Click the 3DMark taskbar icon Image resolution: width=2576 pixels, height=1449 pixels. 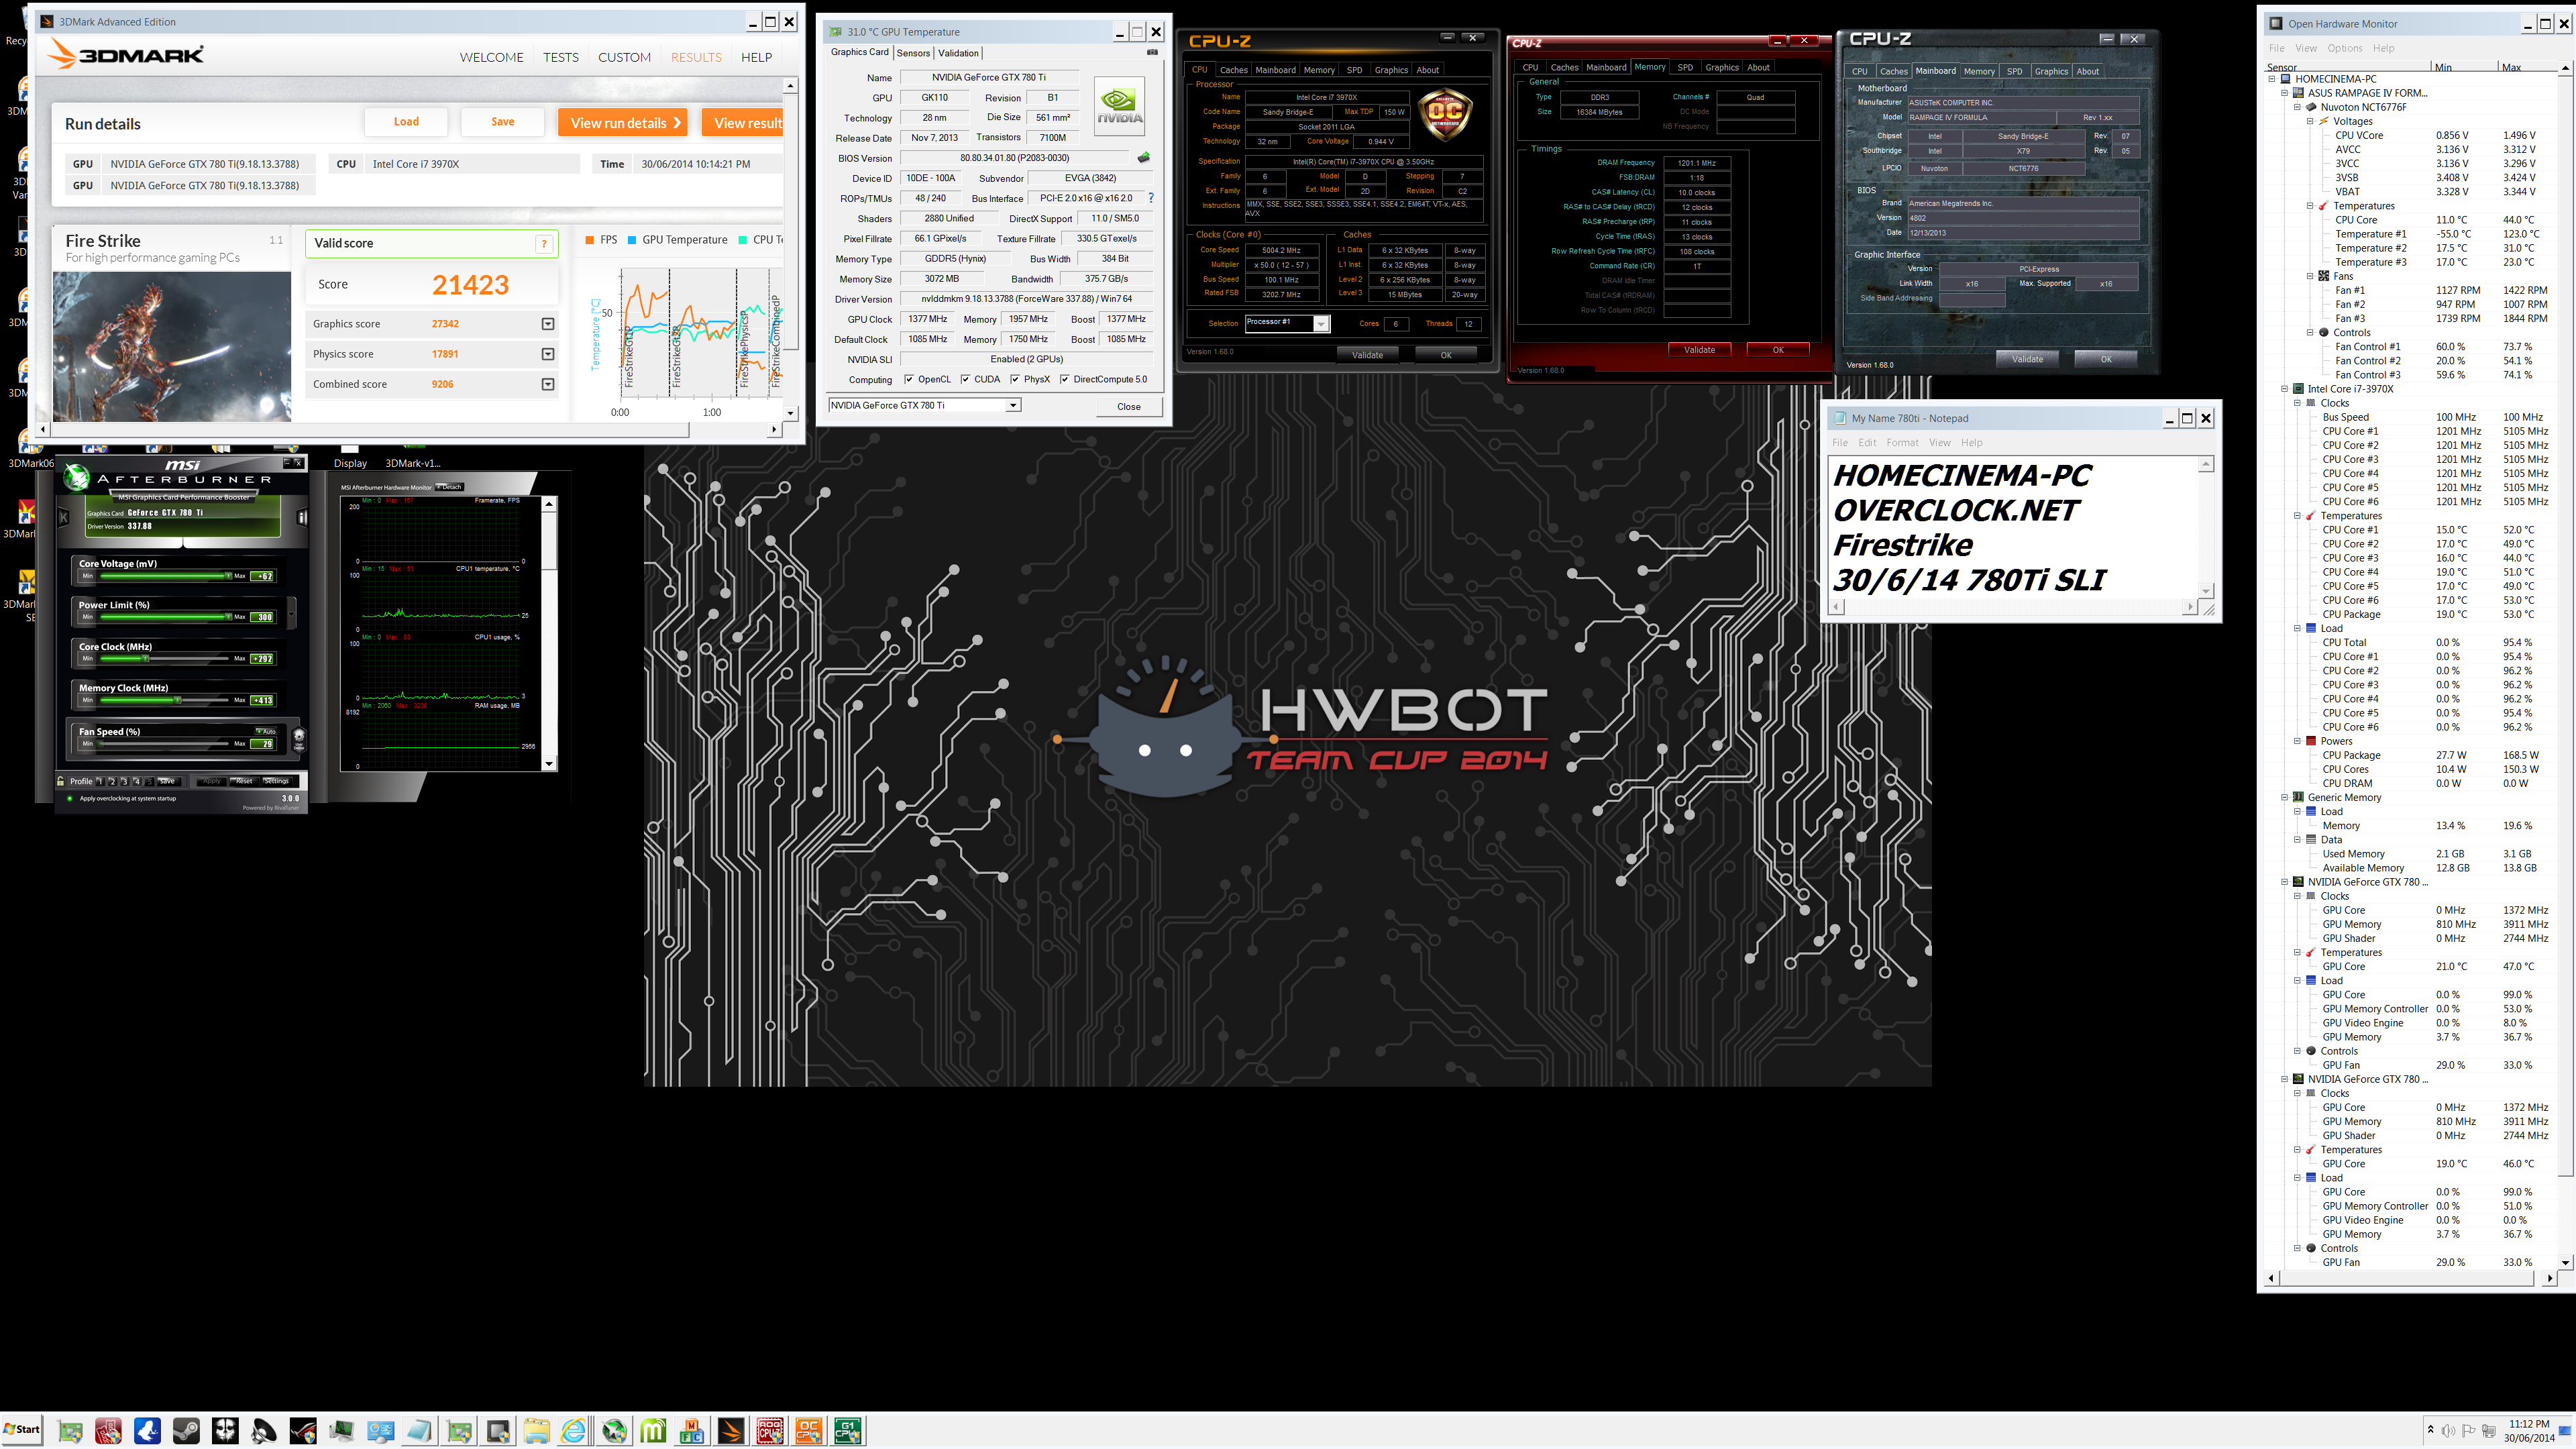point(731,1431)
